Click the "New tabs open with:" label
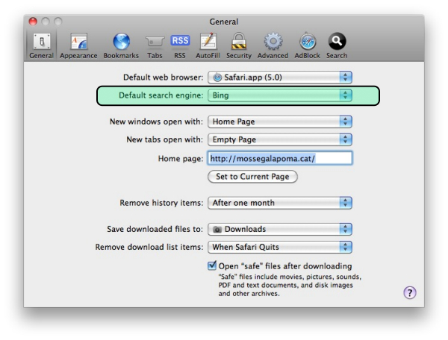This screenshot has width=448, height=340. pyautogui.click(x=164, y=139)
